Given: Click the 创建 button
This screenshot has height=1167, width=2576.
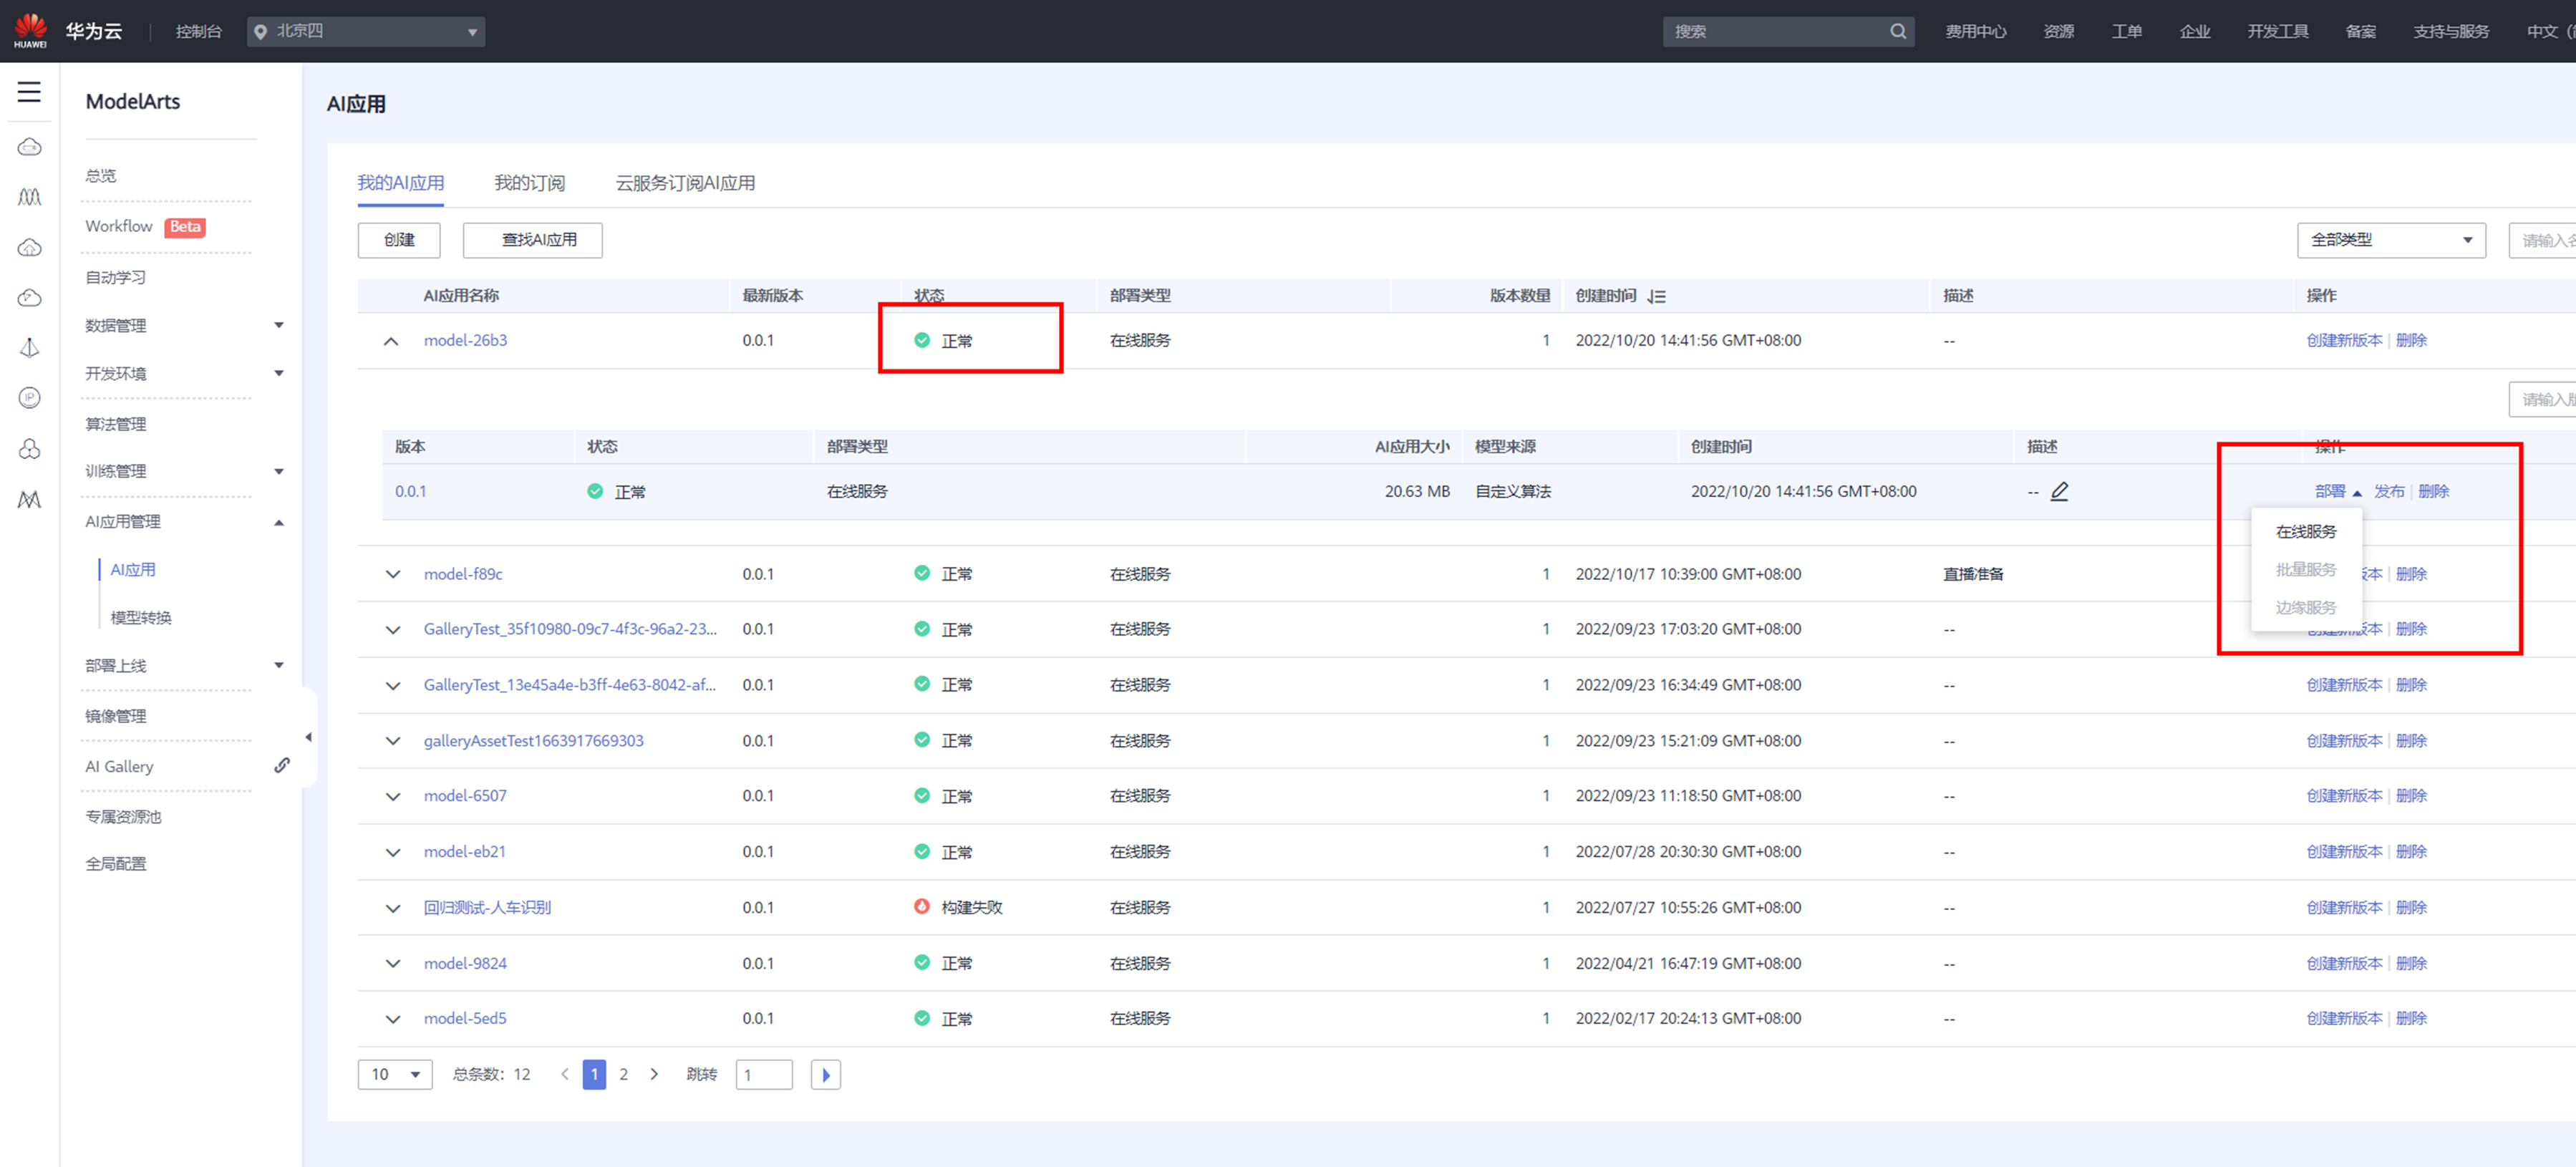Looking at the screenshot, I should point(399,240).
